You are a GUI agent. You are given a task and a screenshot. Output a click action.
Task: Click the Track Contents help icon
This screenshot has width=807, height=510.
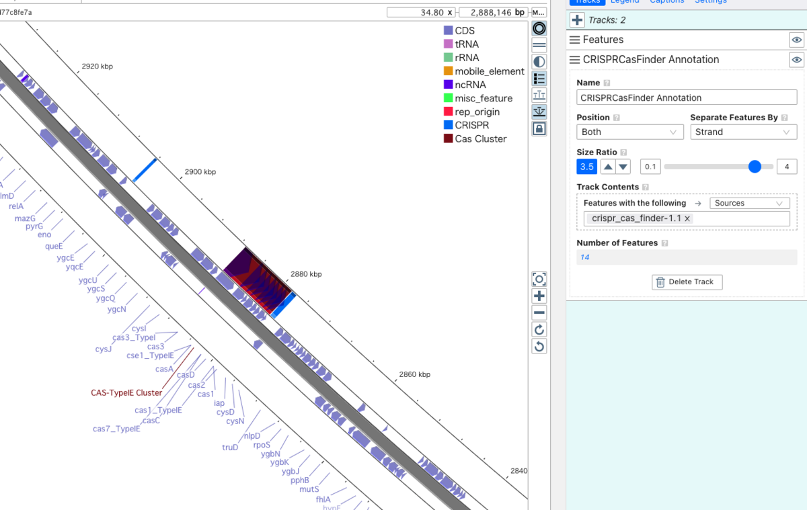646,187
